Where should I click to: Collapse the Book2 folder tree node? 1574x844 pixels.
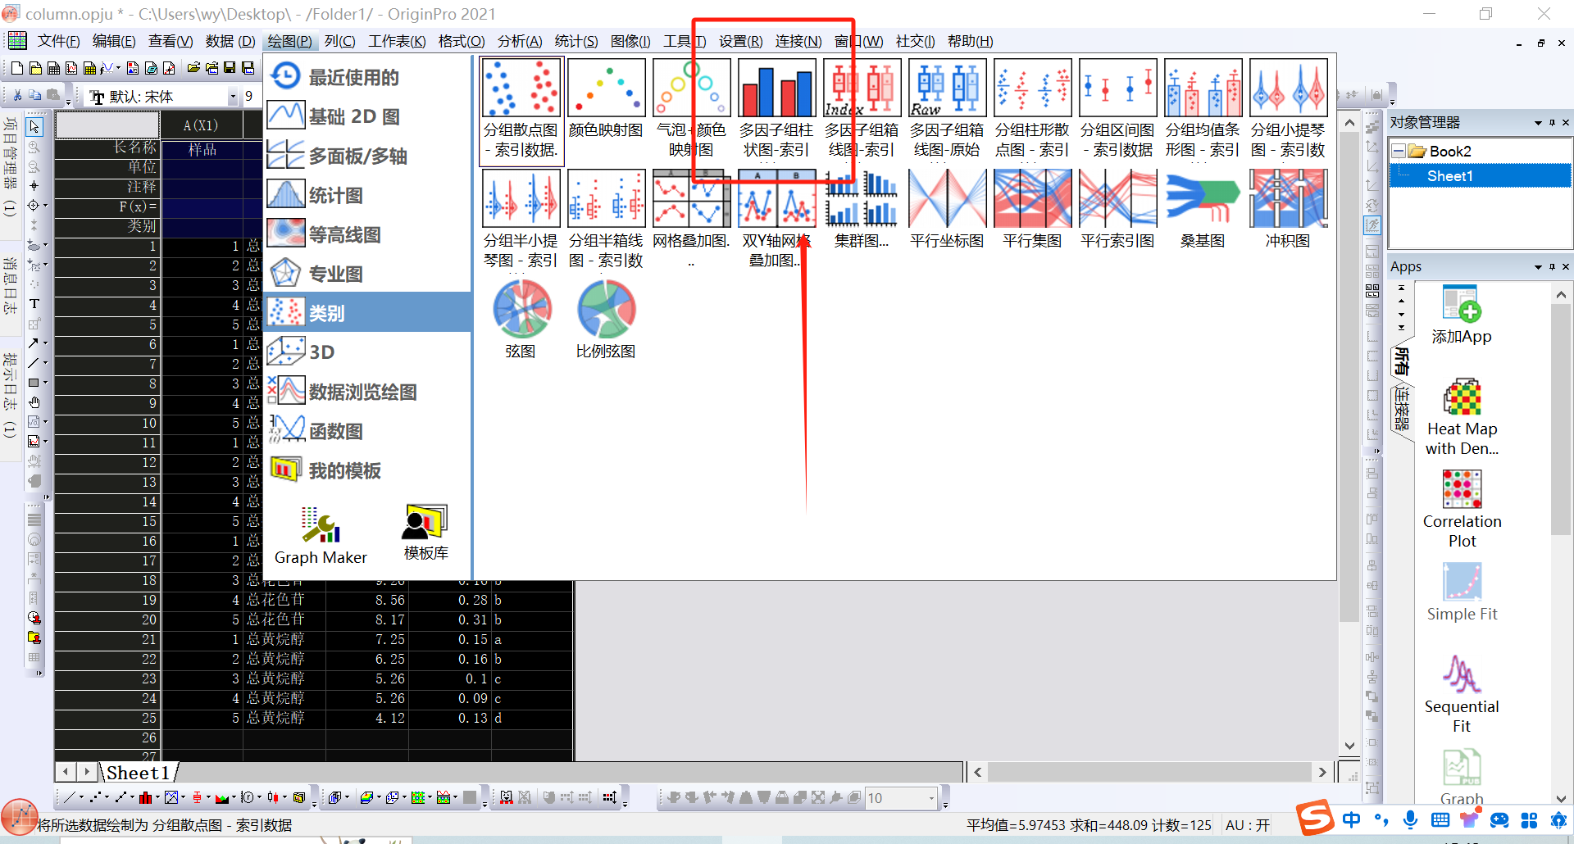[x=1399, y=152]
